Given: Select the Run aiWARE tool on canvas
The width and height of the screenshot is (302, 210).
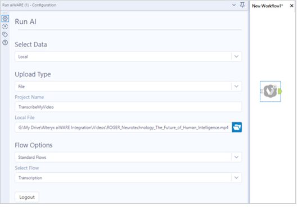Looking at the screenshot, I should coord(270,91).
